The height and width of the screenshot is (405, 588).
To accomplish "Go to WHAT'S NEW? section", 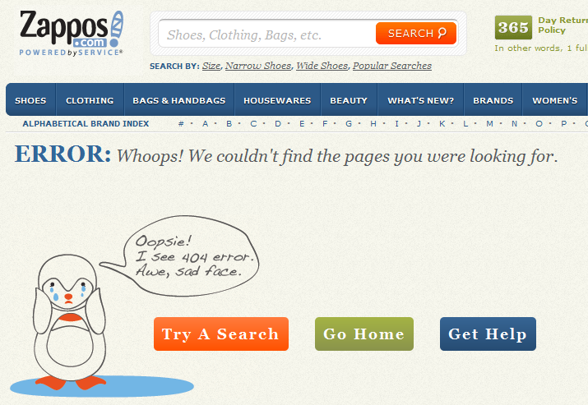I will [420, 99].
